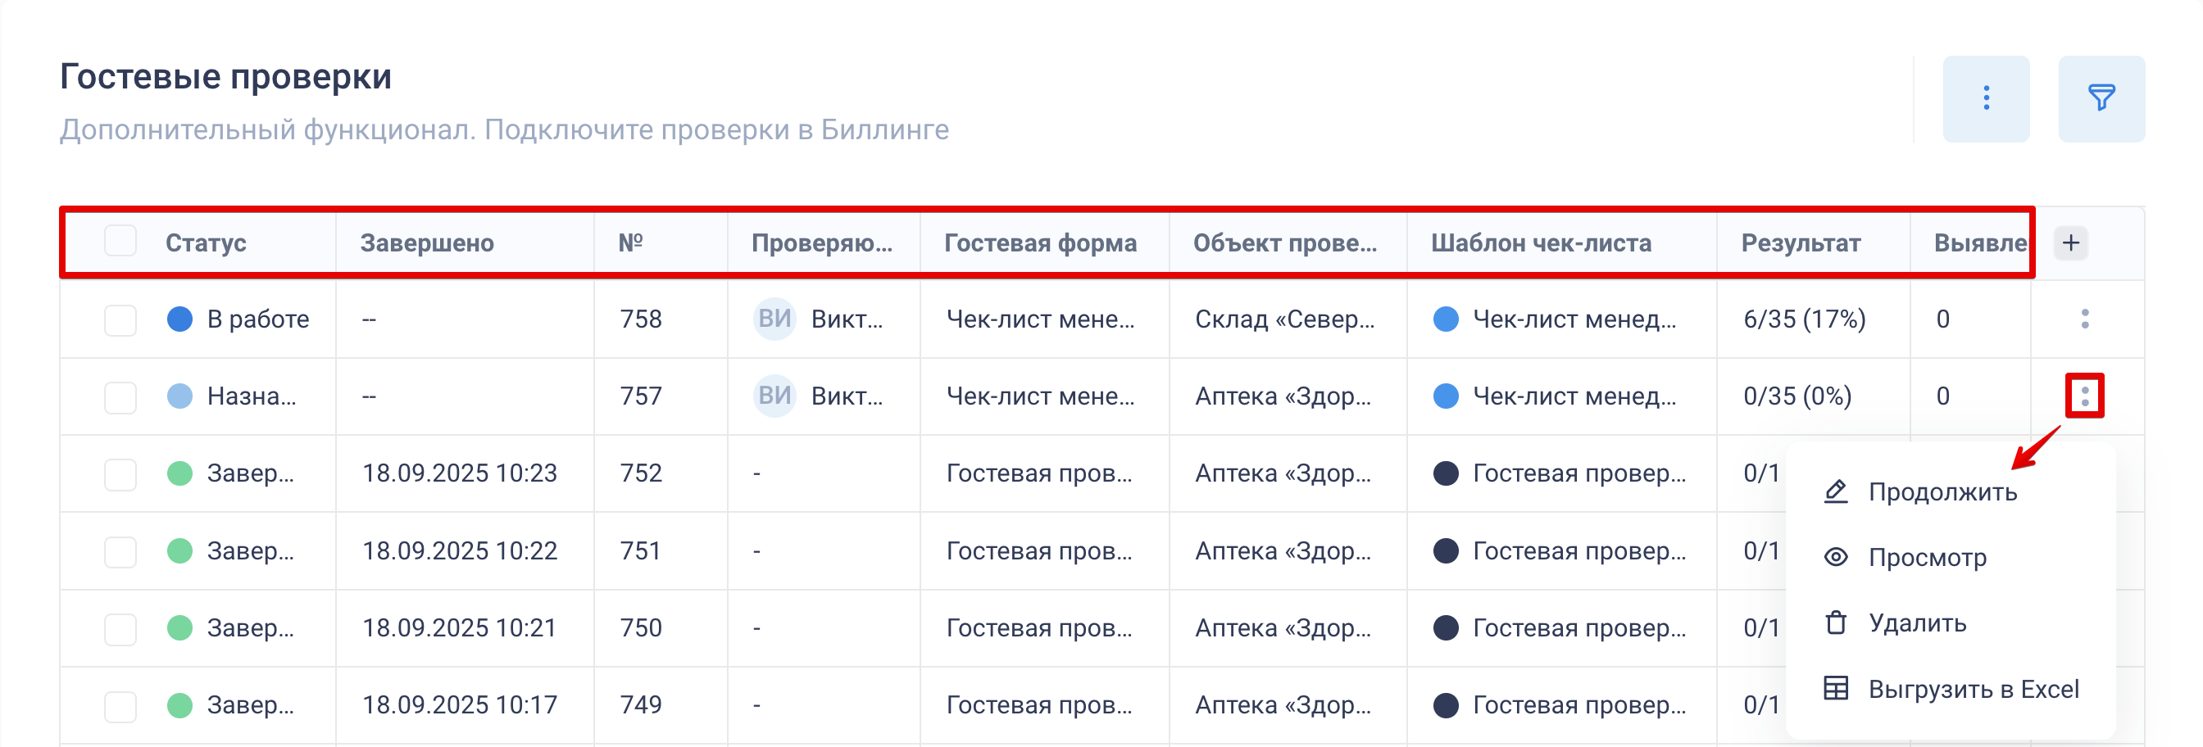Open the page options three-dot button
Viewport: 2203px width, 747px height.
click(1985, 98)
